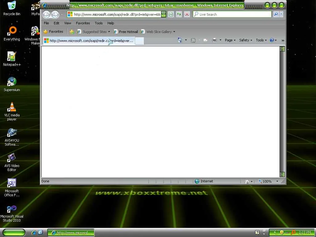Click the Favorites star button

[53, 32]
